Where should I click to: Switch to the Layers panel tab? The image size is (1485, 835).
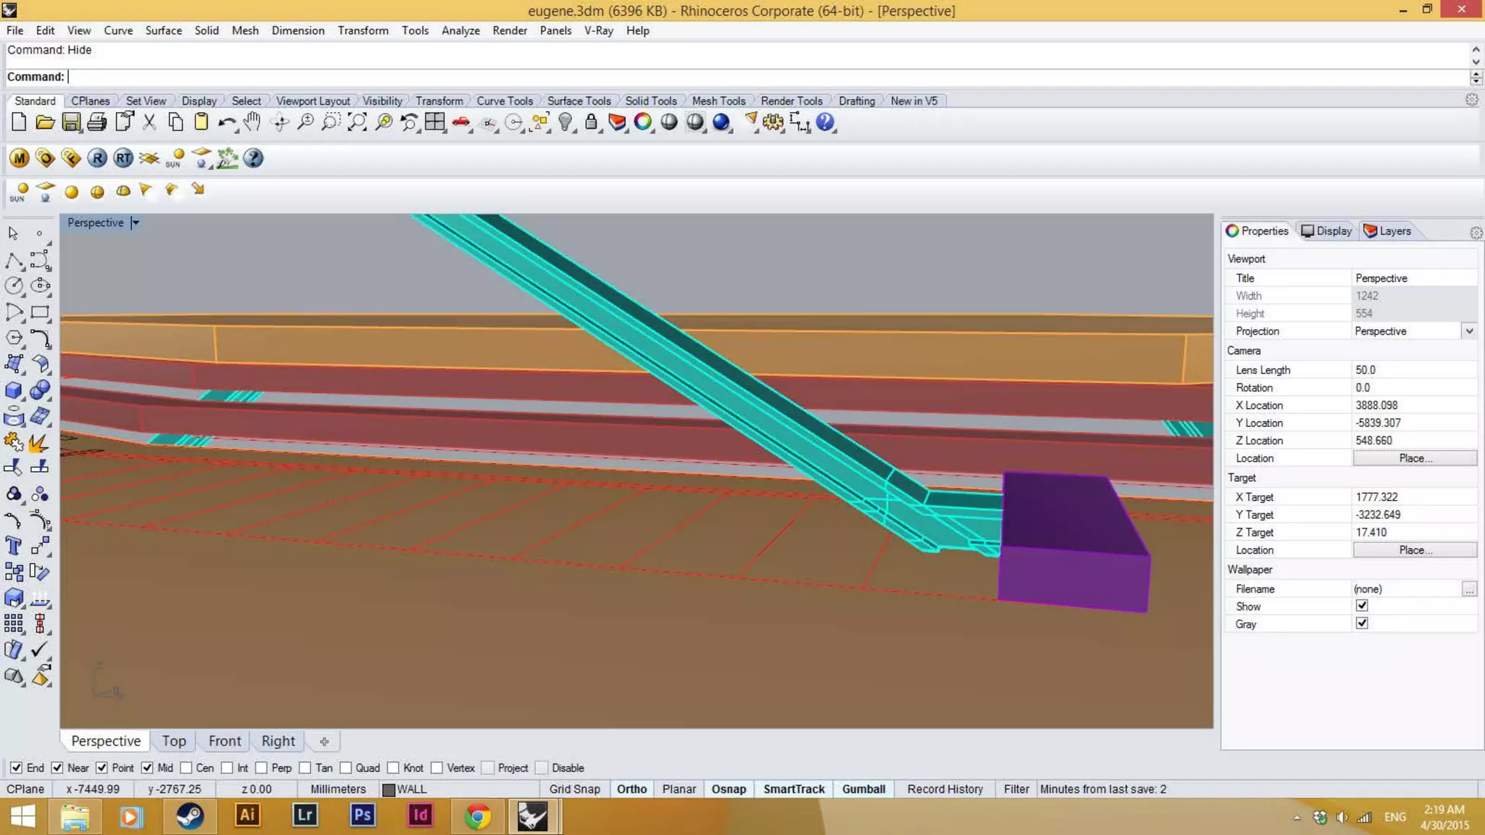point(1388,230)
